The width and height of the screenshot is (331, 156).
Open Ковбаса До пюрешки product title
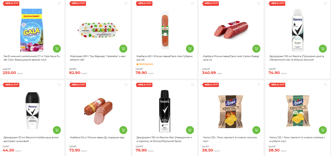pyautogui.click(x=97, y=137)
